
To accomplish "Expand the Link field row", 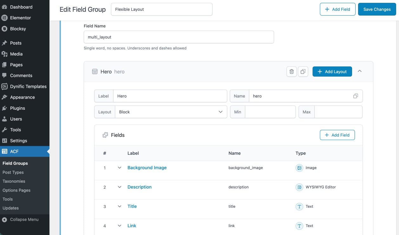I will (x=120, y=226).
